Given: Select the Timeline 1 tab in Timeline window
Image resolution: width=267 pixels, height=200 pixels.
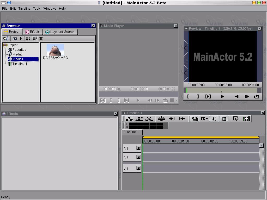Looking at the screenshot, I should coord(132,132).
